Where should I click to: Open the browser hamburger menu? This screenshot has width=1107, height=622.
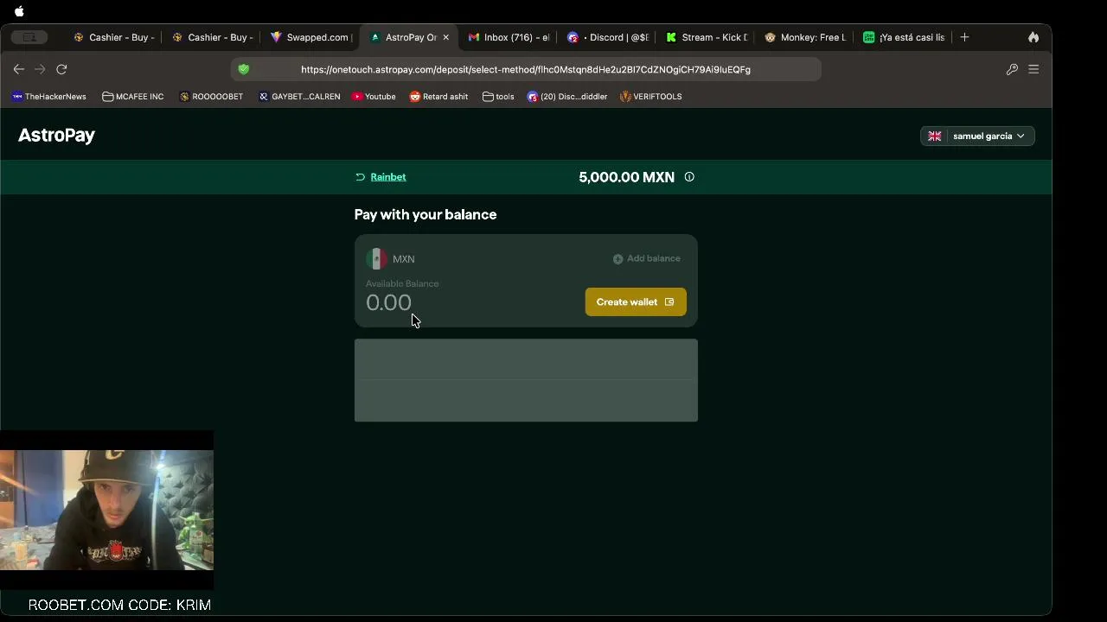[1033, 69]
